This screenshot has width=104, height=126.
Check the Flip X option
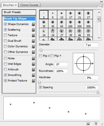coord(40,56)
